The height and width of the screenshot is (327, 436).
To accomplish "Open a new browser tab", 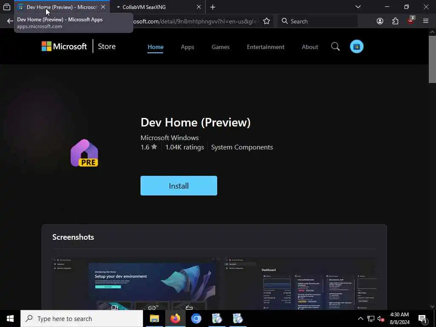I will point(213,7).
